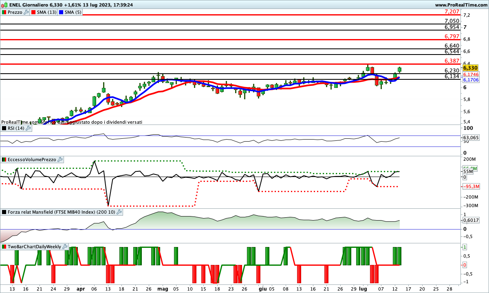
Task: Select the Prezzo label
Action: pos(15,12)
